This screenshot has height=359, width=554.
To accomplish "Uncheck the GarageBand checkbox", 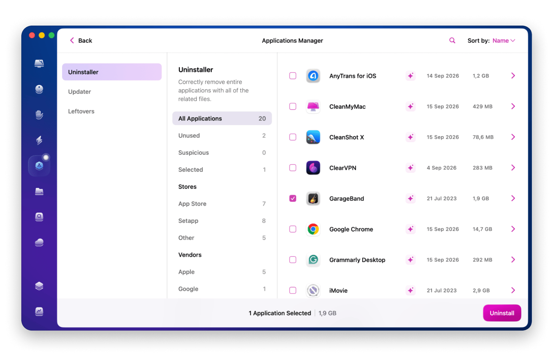I will 293,198.
